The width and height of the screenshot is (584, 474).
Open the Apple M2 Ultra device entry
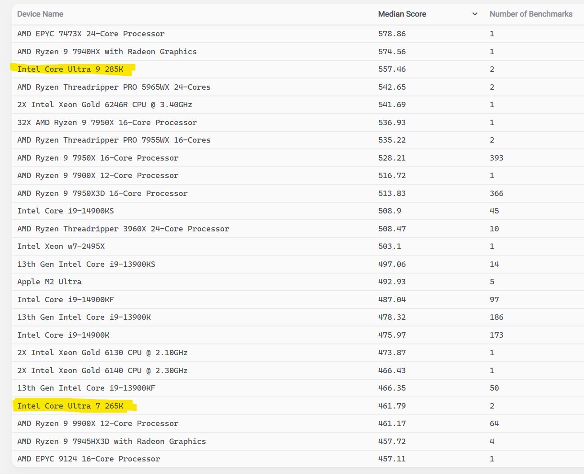tap(49, 282)
